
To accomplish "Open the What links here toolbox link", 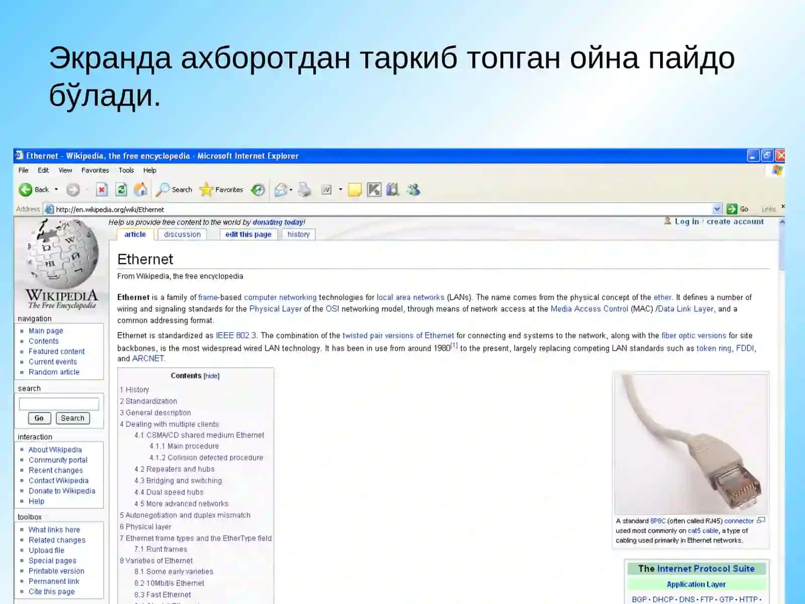I will [54, 530].
